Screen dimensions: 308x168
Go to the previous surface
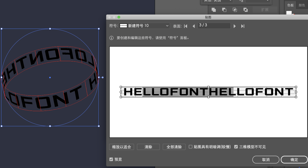click(x=194, y=26)
